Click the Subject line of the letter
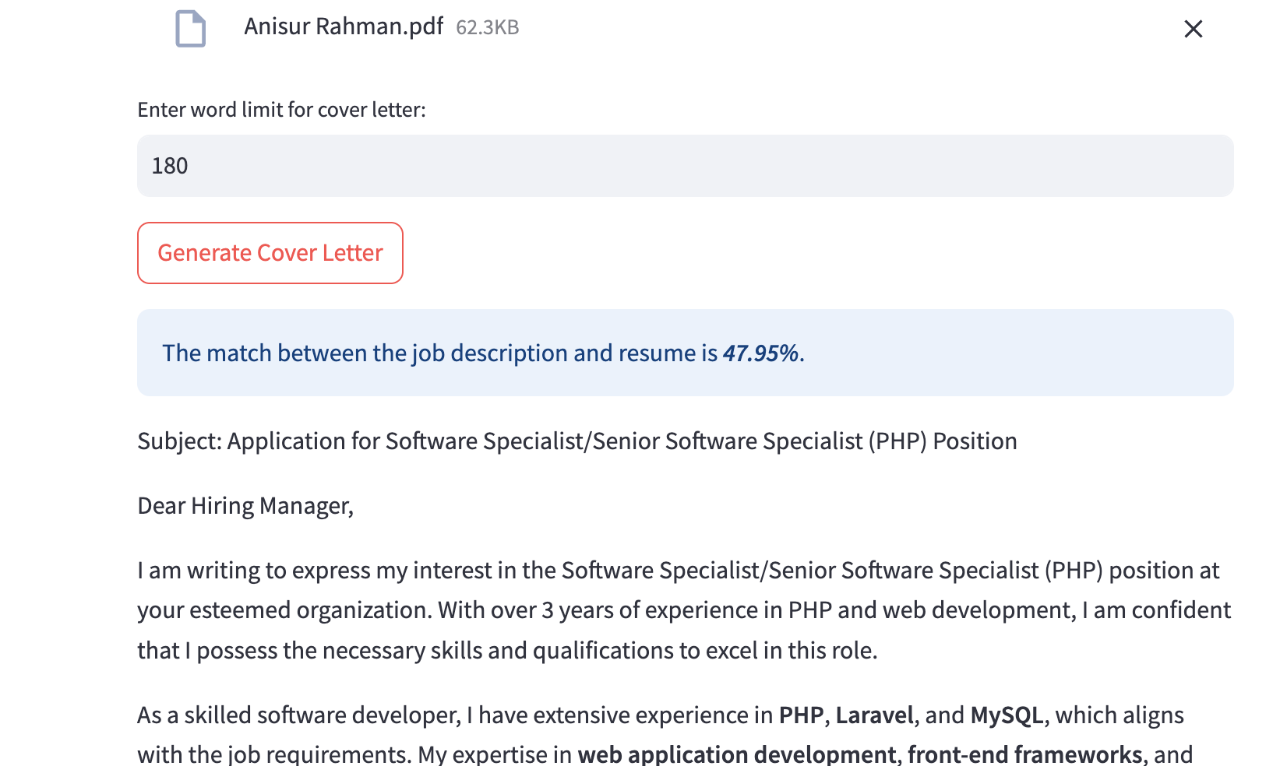Screen dimensions: 1273x766 click(x=577, y=441)
